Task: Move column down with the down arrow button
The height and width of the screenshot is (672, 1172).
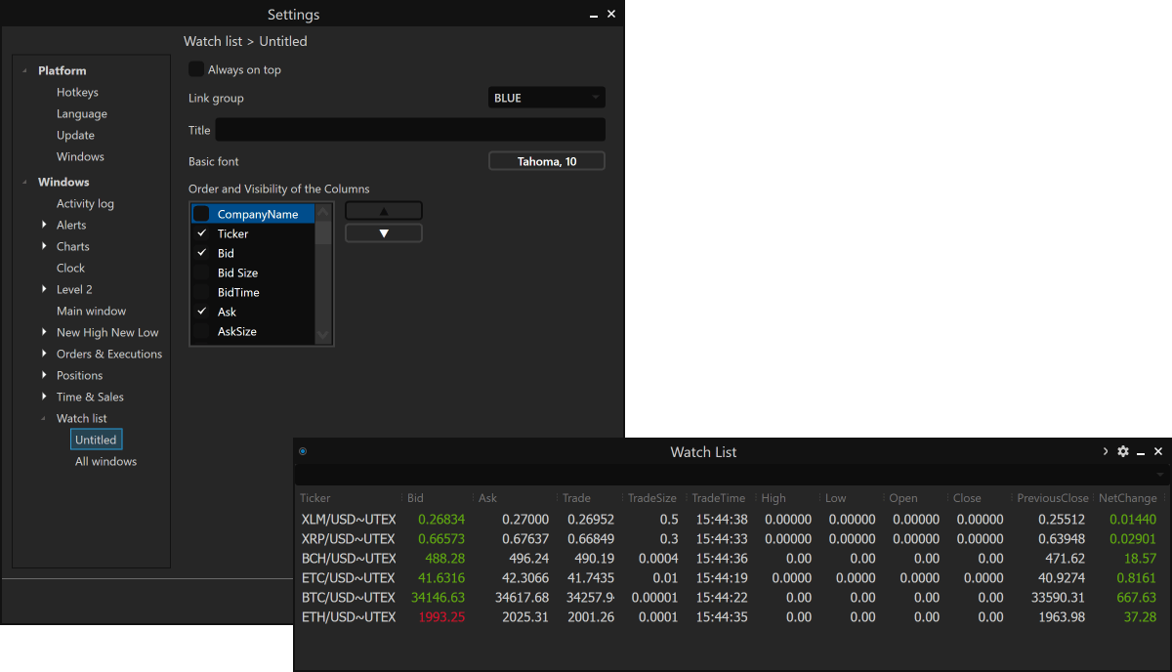Action: click(x=384, y=233)
